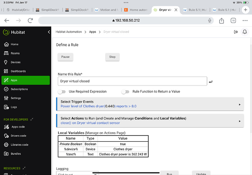Switch to first Rule 5.1 tab
This screenshot has height=175, width=252.
[195, 10]
